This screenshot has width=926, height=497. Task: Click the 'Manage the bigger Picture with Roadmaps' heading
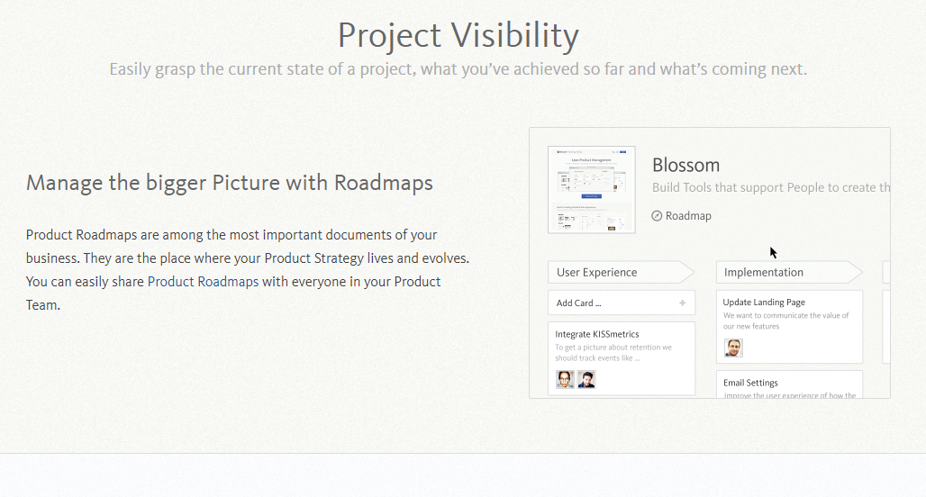pyautogui.click(x=230, y=184)
